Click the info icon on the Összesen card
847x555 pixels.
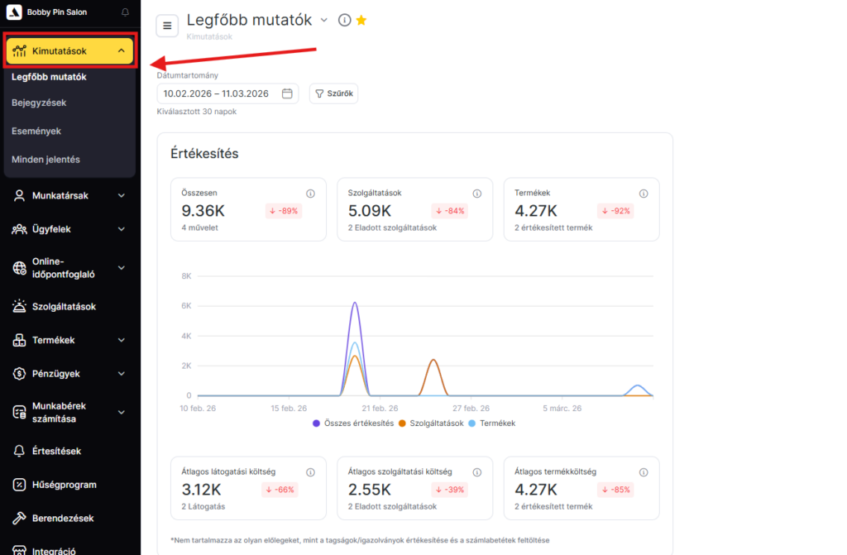pyautogui.click(x=310, y=194)
